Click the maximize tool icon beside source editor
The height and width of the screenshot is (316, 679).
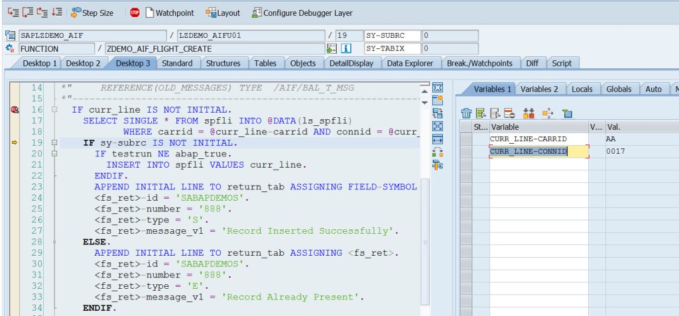pyautogui.click(x=438, y=126)
